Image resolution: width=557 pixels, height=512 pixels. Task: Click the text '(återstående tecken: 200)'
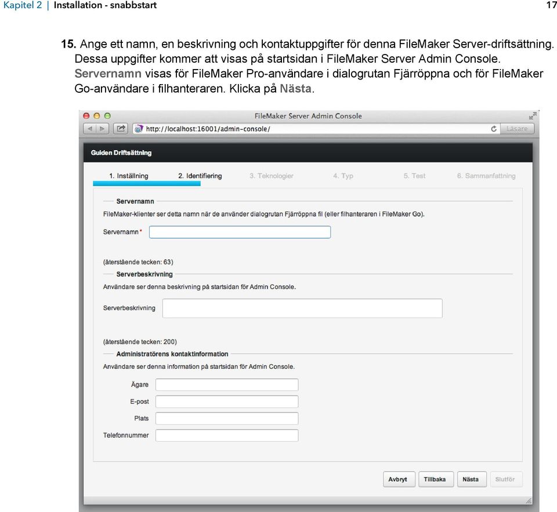pos(140,342)
